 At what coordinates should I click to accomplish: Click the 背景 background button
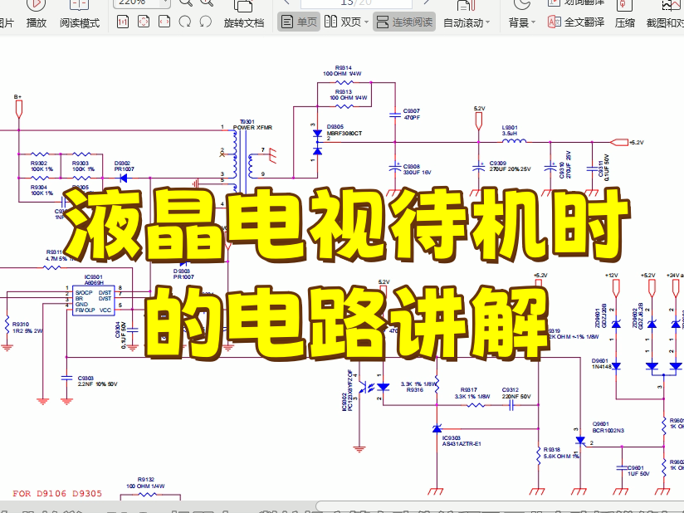tap(519, 22)
